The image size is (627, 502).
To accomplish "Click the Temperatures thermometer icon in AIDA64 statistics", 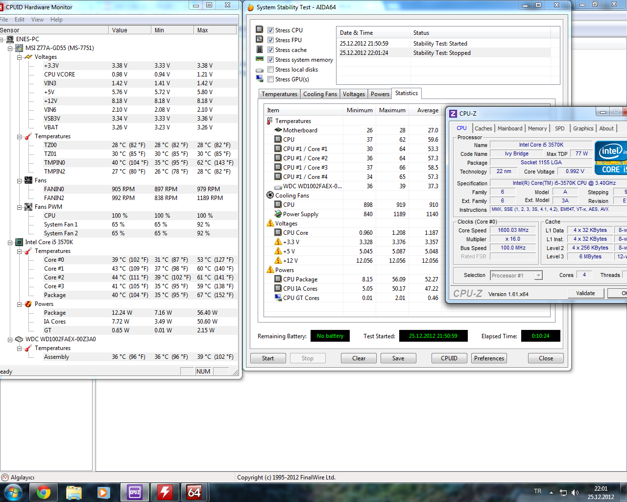I will 270,121.
